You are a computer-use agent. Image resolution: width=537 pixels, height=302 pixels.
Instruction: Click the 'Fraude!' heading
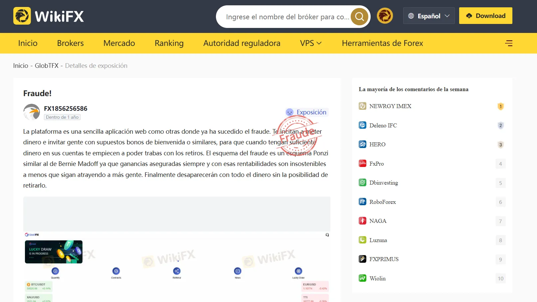coord(37,93)
